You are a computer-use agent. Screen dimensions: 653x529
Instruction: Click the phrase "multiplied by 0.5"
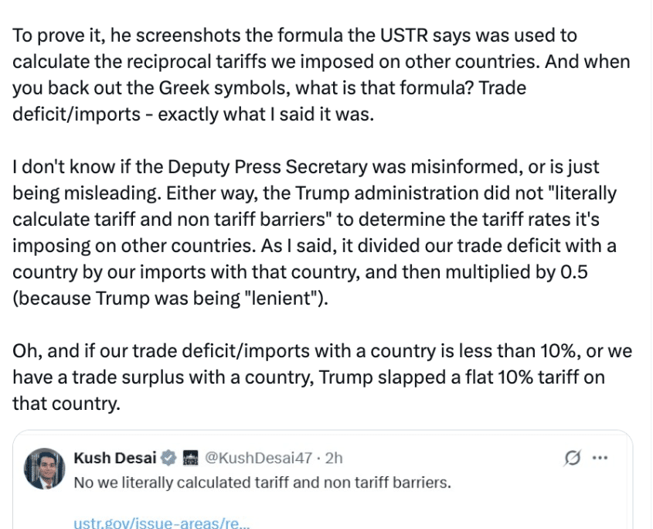pos(570,272)
